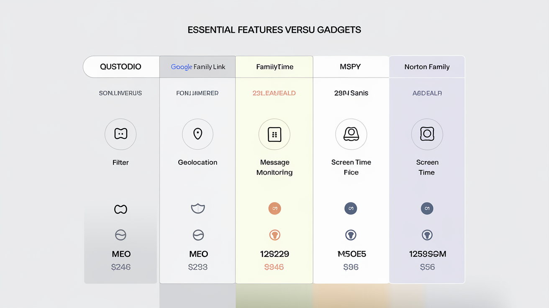Click the Screen Time Fiice icon
Viewport: 549px width, 308px height.
(x=351, y=134)
